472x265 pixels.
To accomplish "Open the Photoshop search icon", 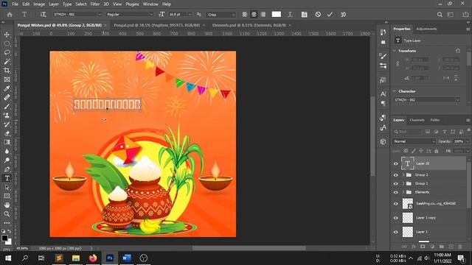I will (x=440, y=15).
